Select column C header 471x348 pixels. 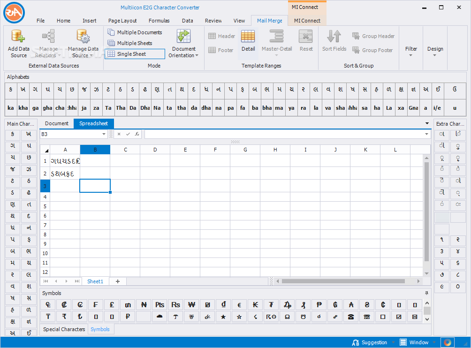pos(125,150)
